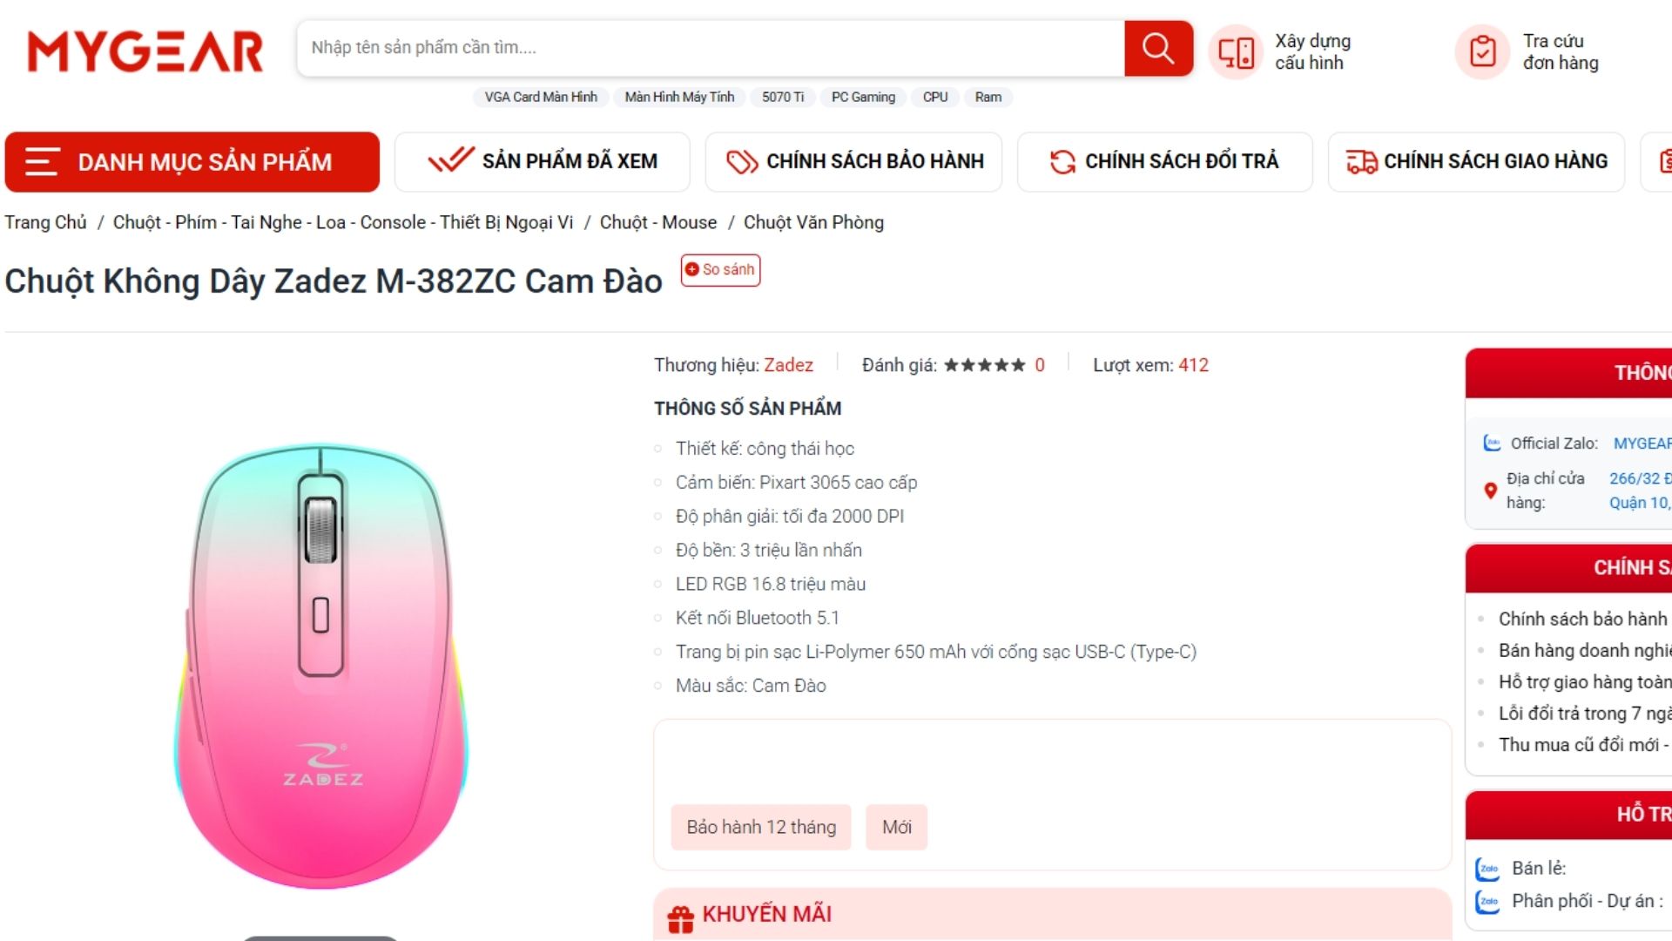
Task: Click the five-star rating stars
Action: click(x=985, y=365)
